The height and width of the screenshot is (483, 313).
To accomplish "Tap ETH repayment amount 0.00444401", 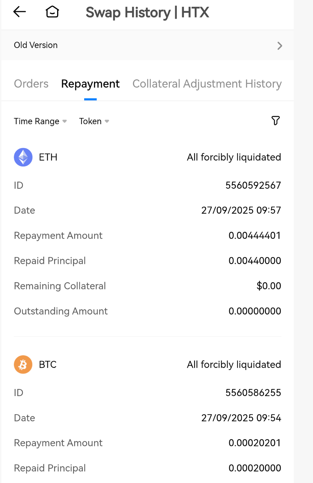I will [255, 235].
